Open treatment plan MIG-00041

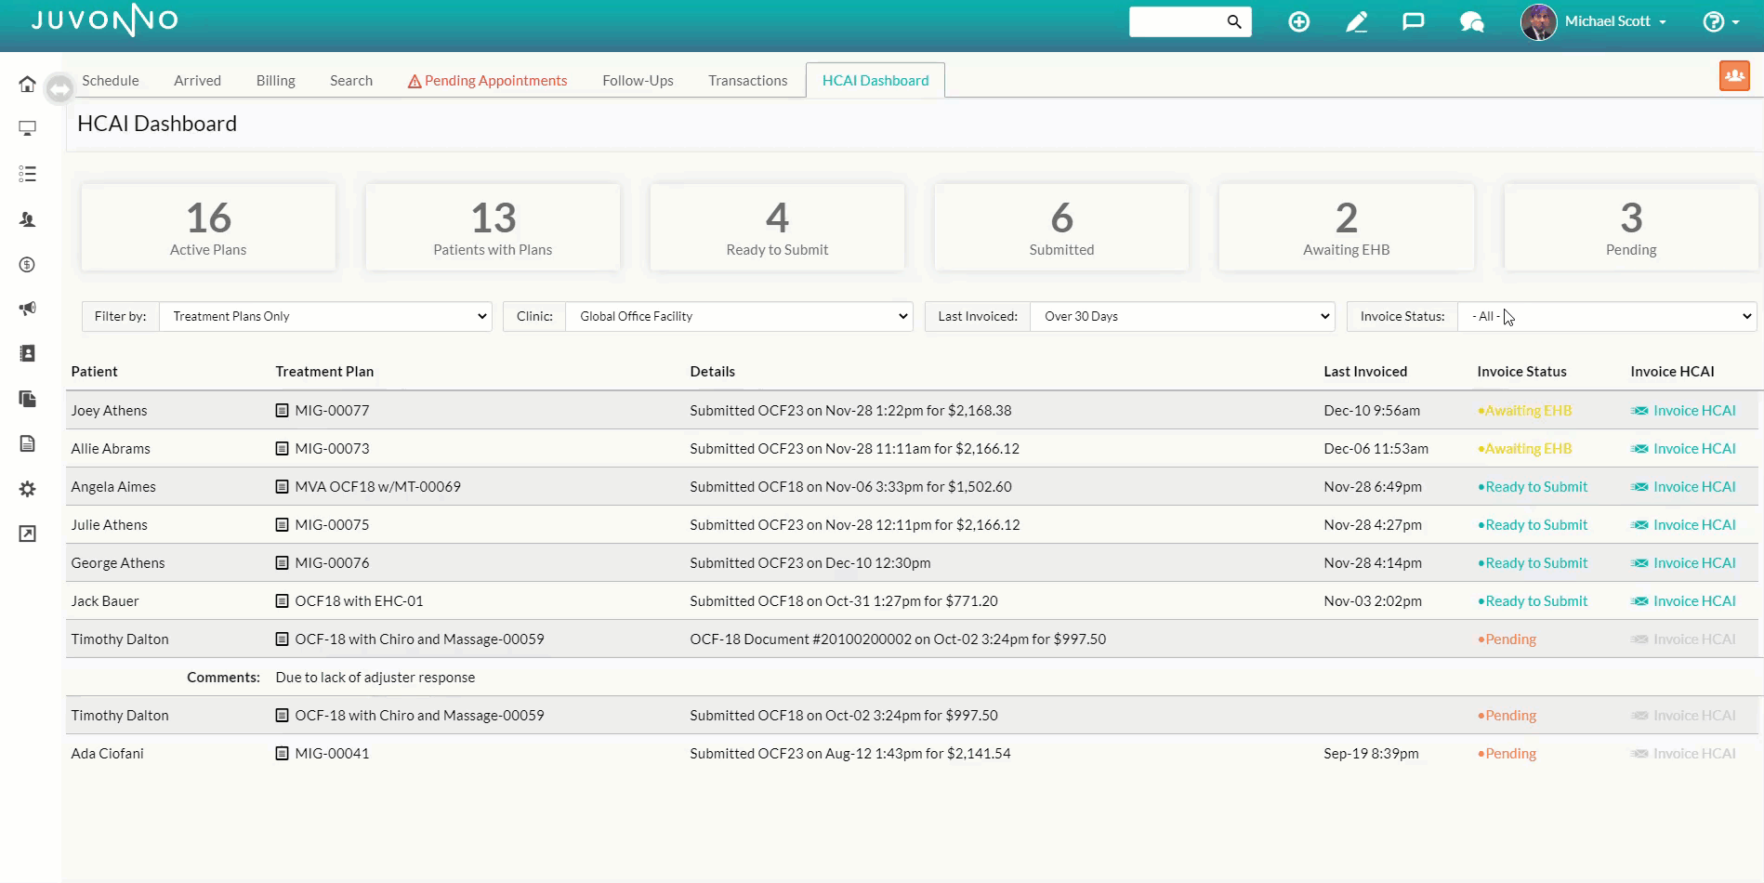[x=323, y=753]
